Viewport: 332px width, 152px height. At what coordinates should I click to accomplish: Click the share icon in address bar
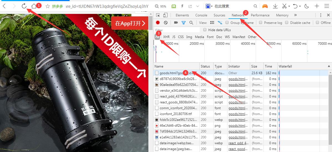pos(190,6)
